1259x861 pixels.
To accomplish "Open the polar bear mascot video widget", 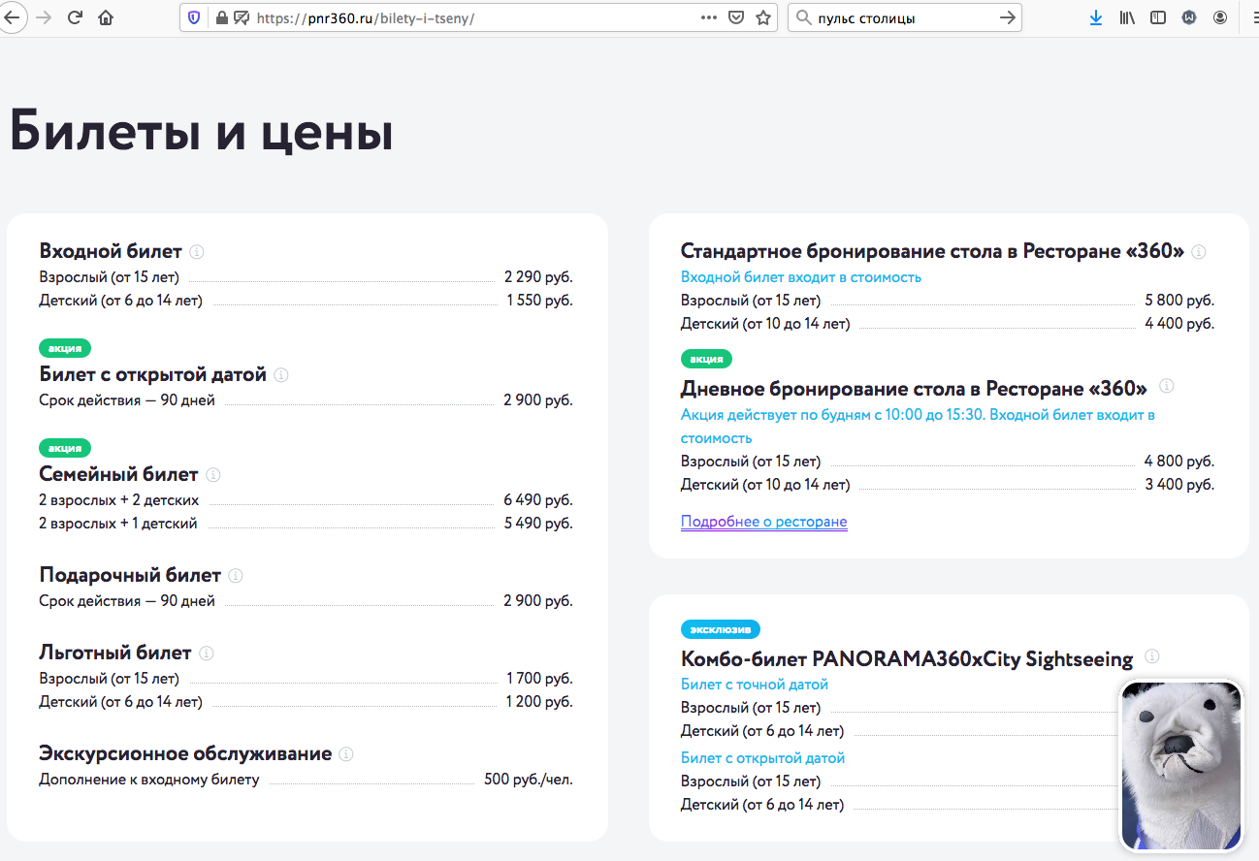I will coord(1181,766).
